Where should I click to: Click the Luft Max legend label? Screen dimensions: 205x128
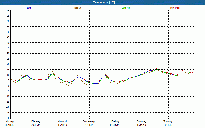tap(175, 8)
